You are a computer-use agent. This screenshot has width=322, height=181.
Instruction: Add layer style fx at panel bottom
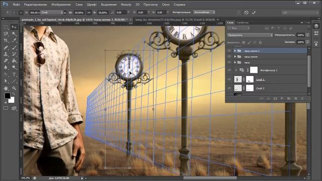268,99
